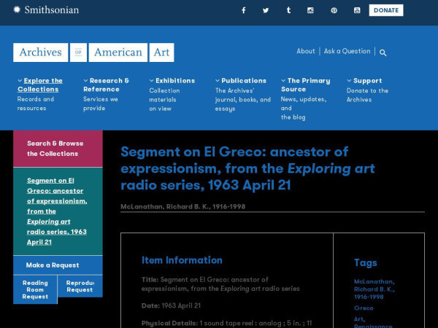Open the Support menu item
This screenshot has height=328, width=438.
click(x=368, y=81)
